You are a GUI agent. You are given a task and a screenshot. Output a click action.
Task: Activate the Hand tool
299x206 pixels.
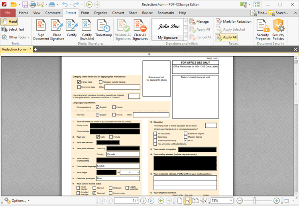pyautogui.click(x=9, y=22)
